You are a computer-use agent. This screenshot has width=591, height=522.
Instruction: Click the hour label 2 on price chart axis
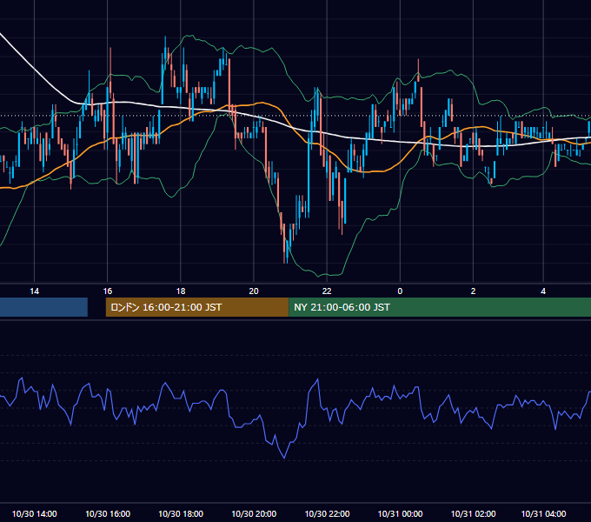tap(473, 291)
